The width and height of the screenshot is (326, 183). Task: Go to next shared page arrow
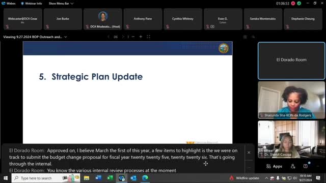pyautogui.click(x=123, y=37)
